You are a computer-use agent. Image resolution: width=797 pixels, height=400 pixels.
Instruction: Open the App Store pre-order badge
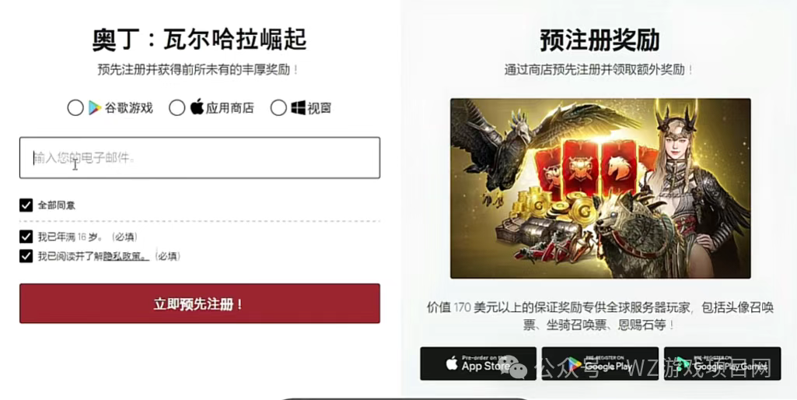point(478,363)
